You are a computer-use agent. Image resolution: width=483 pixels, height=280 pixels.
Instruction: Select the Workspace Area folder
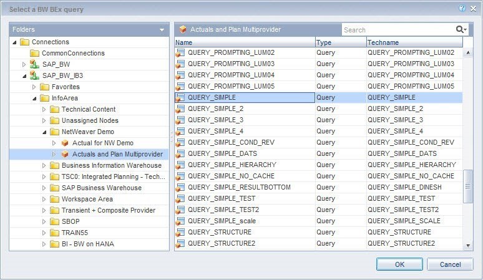coord(87,199)
